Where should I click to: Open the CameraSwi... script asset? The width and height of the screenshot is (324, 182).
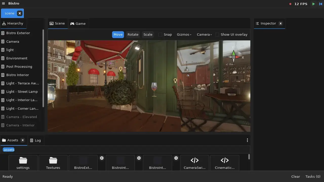195,163
